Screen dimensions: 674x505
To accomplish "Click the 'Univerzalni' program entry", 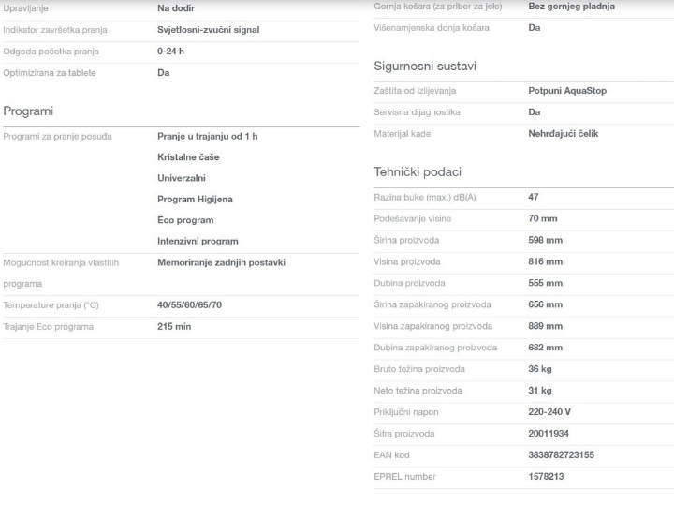I will point(182,178).
